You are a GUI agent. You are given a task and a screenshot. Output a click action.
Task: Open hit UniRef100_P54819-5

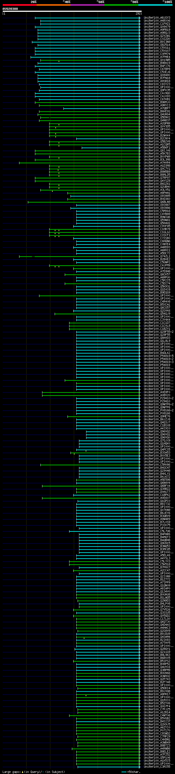pos(159,356)
